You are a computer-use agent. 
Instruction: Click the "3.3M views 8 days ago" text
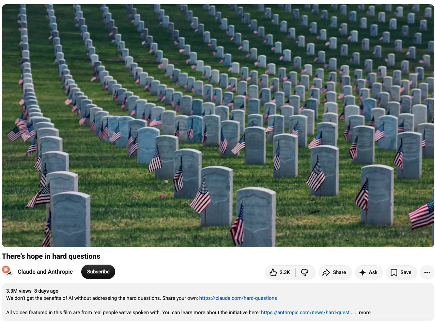point(32,291)
